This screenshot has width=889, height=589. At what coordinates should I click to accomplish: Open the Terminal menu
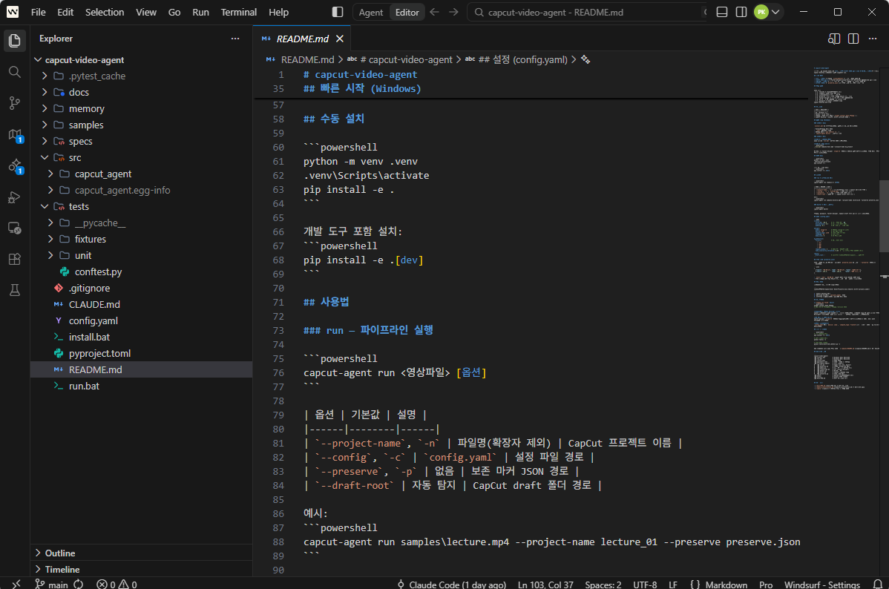pyautogui.click(x=239, y=12)
